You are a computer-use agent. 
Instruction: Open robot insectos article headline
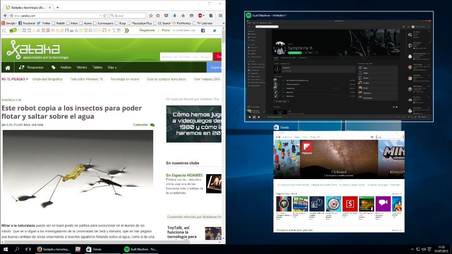71,112
